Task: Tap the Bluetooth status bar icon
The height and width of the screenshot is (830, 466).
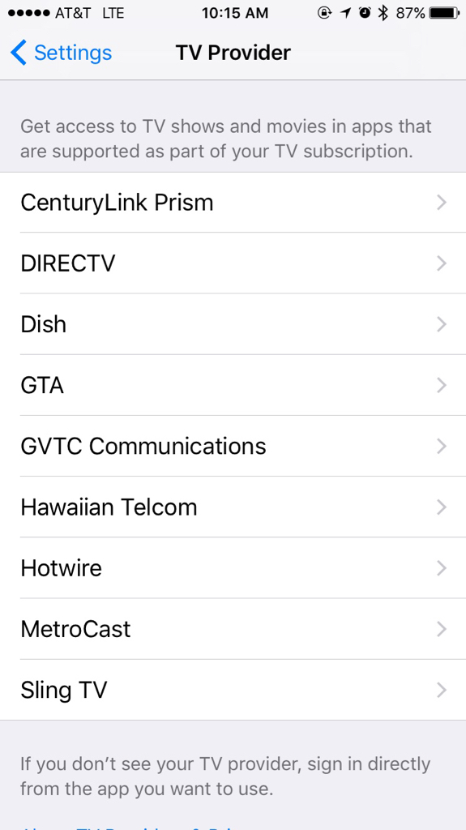Action: (383, 13)
